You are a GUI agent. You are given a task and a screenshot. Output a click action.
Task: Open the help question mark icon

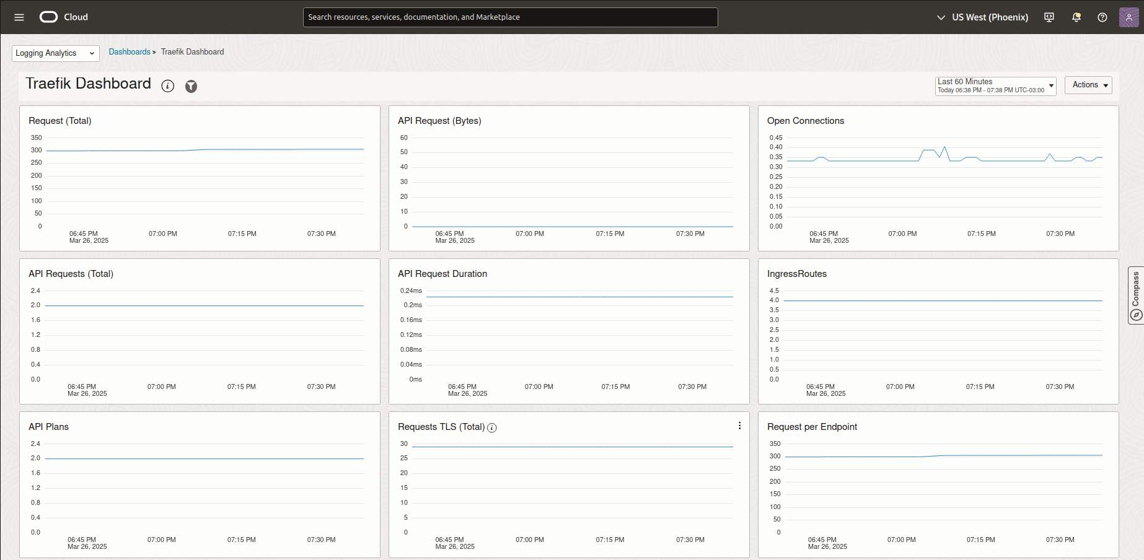coord(1102,17)
